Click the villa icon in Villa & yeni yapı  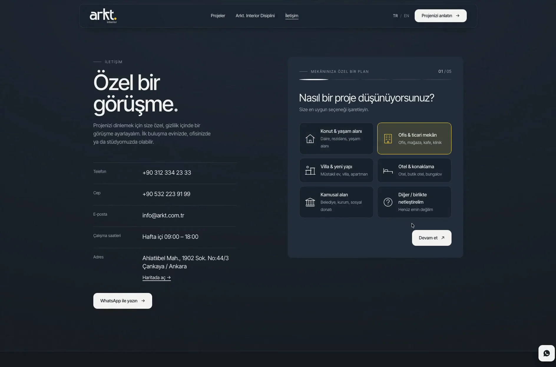[310, 170]
